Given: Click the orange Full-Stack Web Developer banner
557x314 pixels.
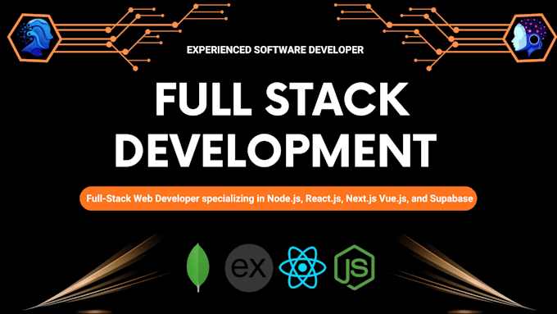Looking at the screenshot, I should (278, 198).
